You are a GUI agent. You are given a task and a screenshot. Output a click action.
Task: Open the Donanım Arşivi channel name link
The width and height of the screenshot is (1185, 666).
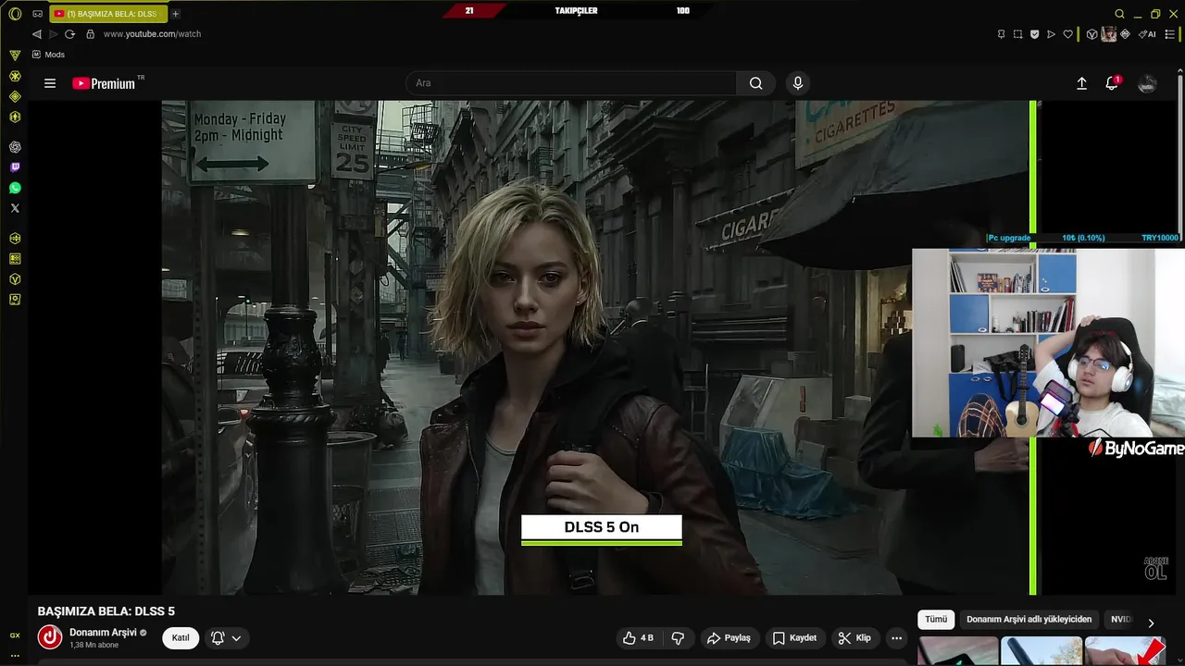point(103,633)
